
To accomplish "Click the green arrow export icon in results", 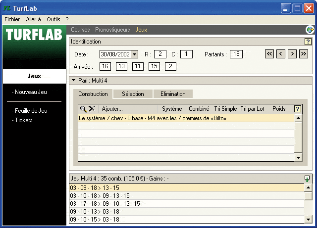I will [x=308, y=179].
